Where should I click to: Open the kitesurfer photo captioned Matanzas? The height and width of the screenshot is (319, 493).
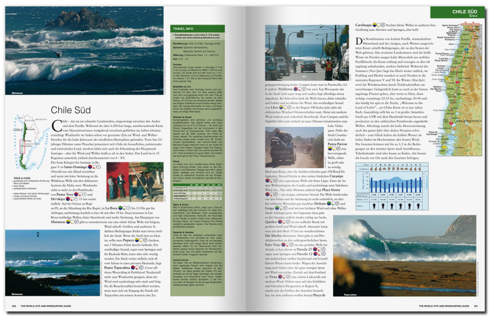[52, 263]
